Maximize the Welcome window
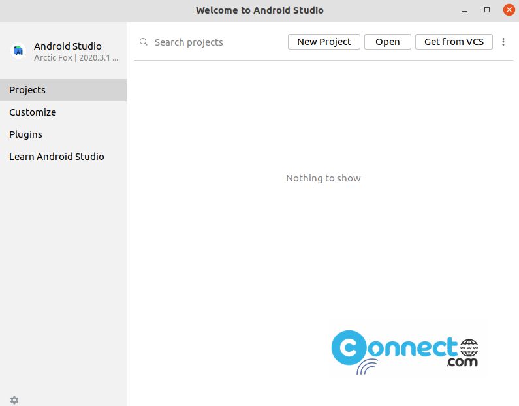 [x=487, y=10]
